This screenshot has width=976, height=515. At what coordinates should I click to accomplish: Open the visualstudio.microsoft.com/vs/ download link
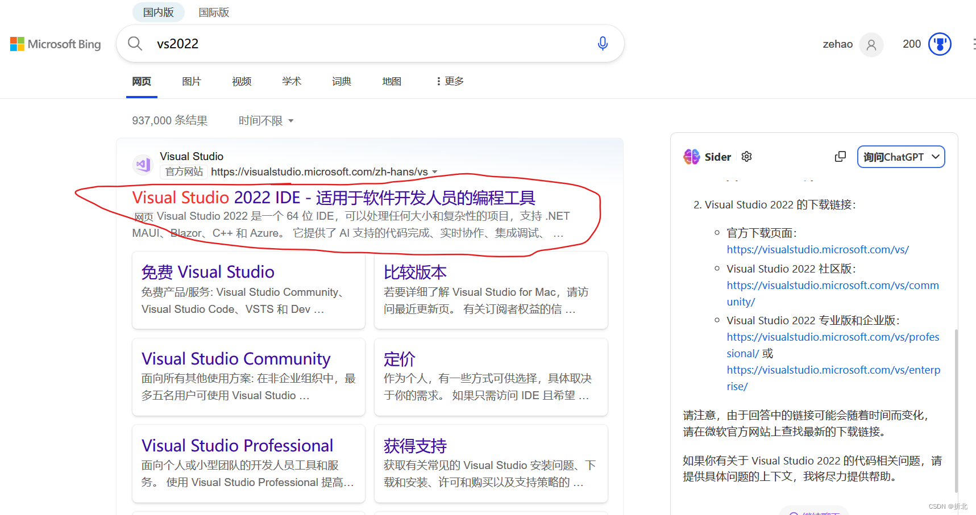coord(817,249)
